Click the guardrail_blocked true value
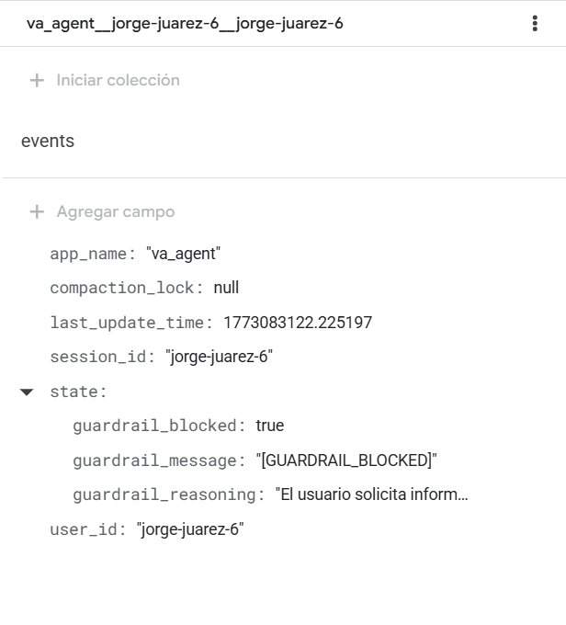The height and width of the screenshot is (625, 566). [270, 426]
